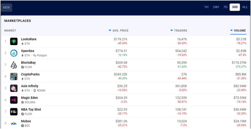
Task: Click the MARKETPLACES section heading
Action: (x=18, y=21)
